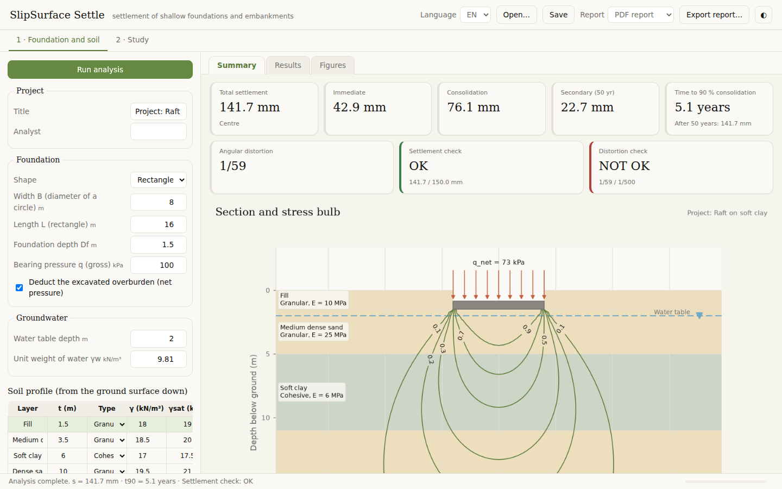The width and height of the screenshot is (782, 489).
Task: Expand the Shape Rectangle dropdown
Action: click(159, 180)
